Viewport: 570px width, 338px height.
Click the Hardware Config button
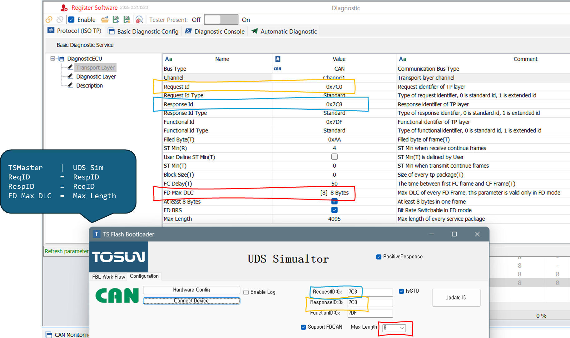[x=191, y=290]
